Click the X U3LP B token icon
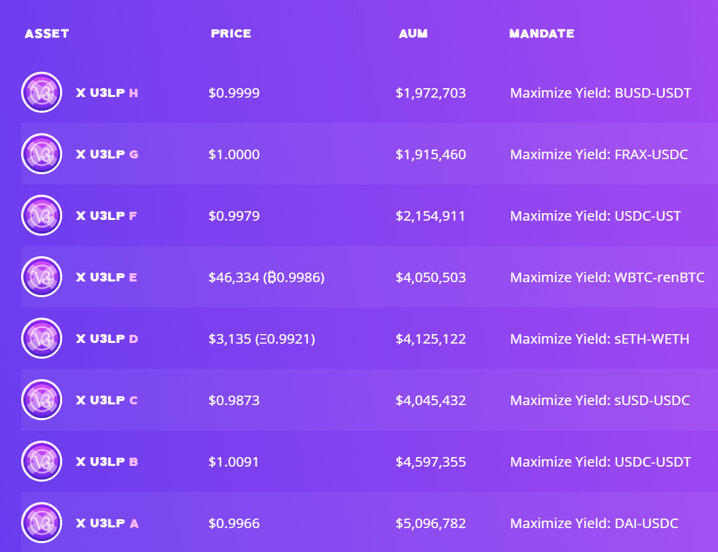Screen dimensions: 718x552 click(42, 461)
